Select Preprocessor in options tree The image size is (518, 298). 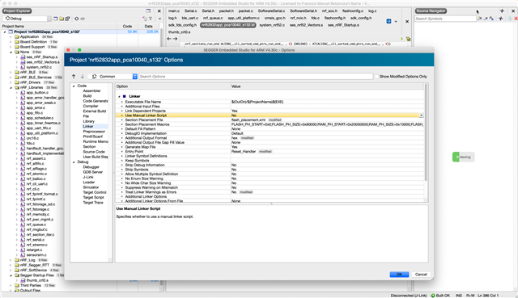point(94,131)
